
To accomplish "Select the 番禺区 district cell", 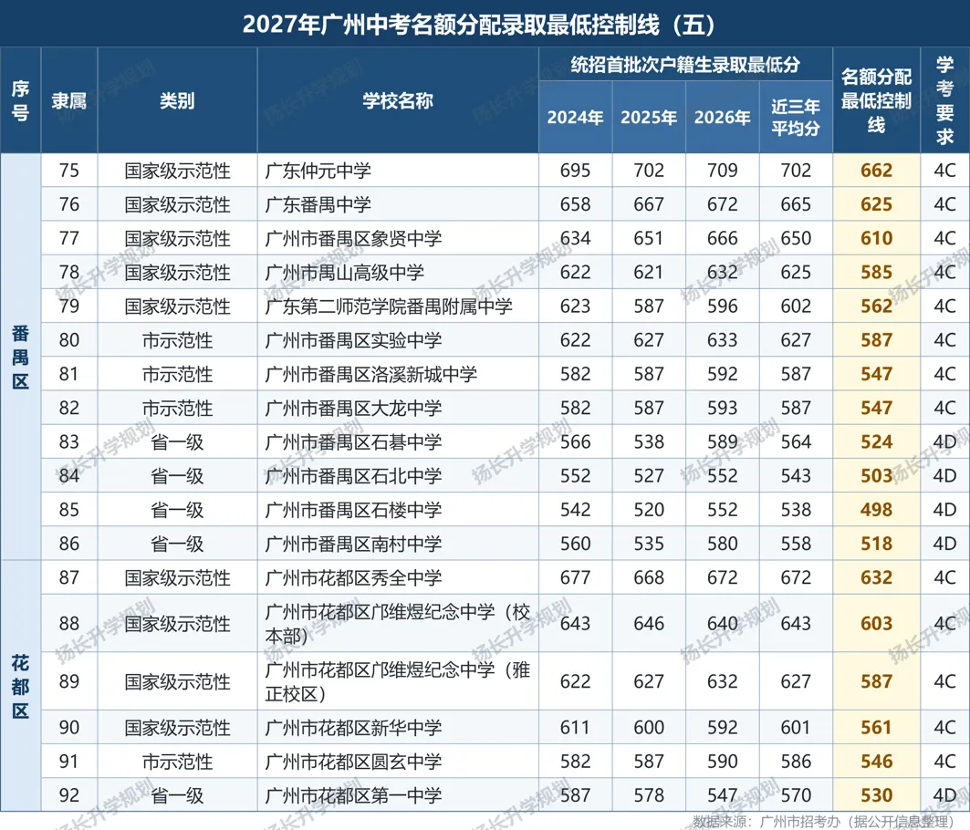I will tap(20, 357).
